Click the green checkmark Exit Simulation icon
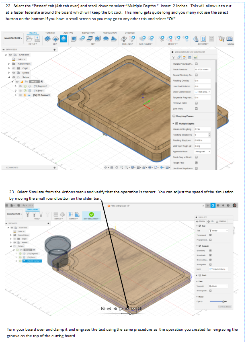The height and width of the screenshot is (342, 246). point(92,215)
